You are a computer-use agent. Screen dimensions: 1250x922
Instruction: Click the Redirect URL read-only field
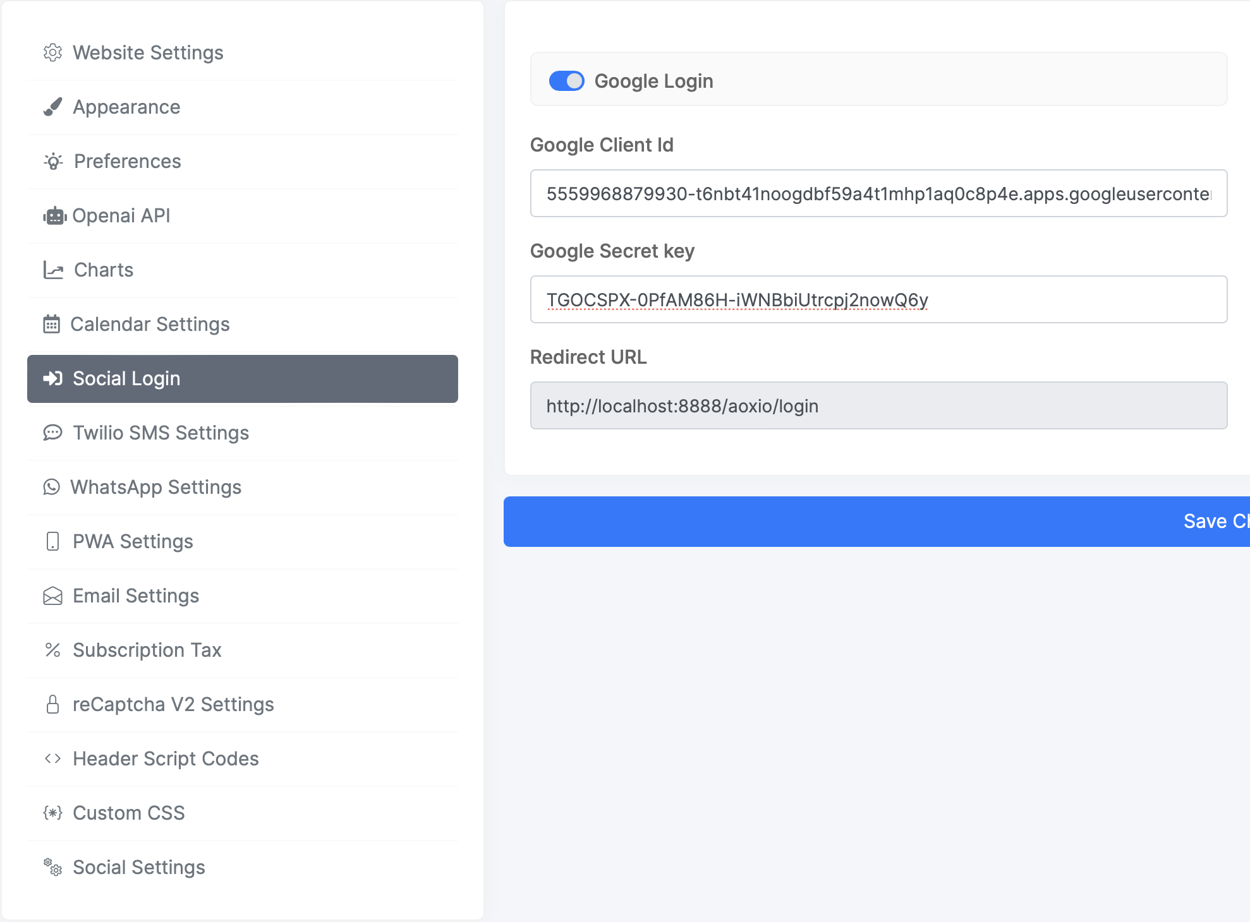point(878,405)
